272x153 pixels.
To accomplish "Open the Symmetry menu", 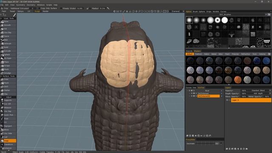I will coord(20,5).
